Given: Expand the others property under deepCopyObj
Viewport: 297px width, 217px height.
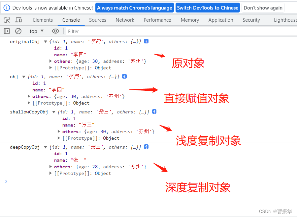Looking at the screenshot, I should (x=50, y=166).
